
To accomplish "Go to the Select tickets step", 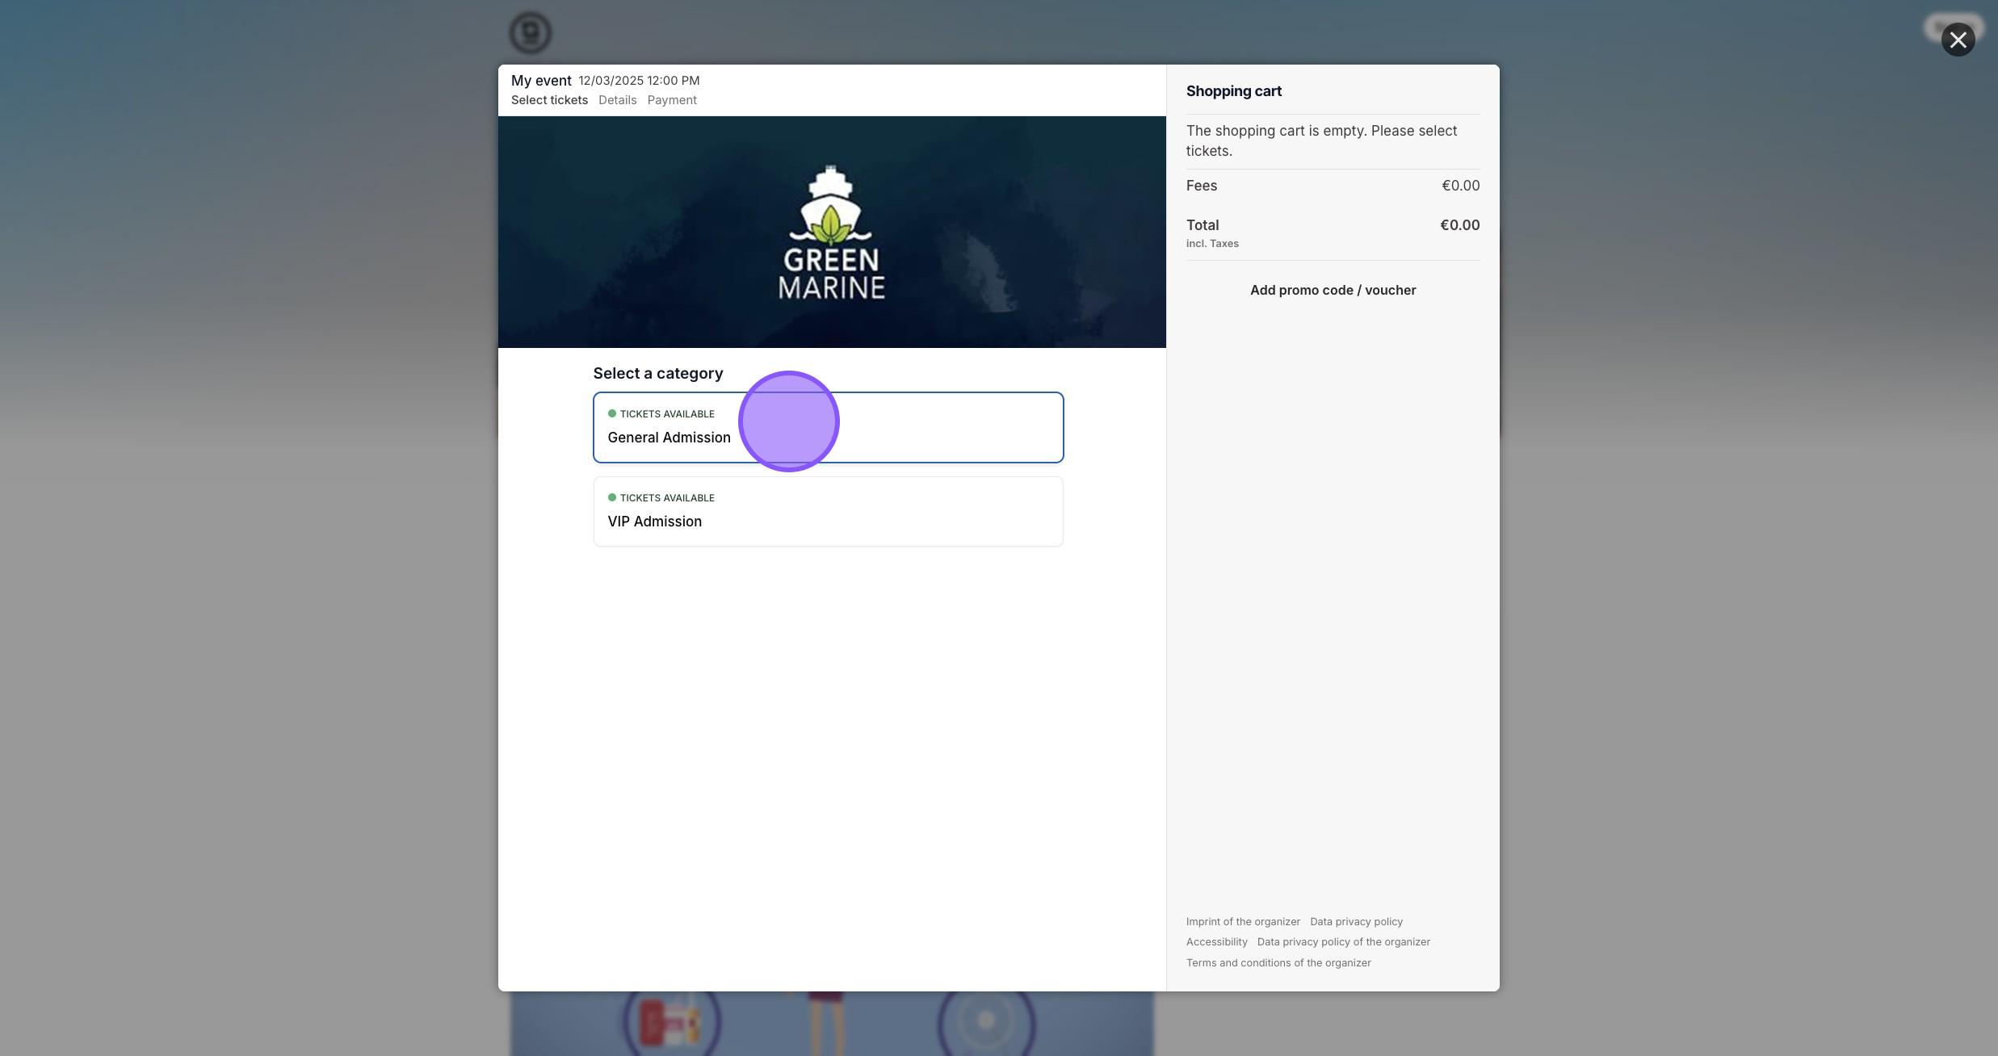I will (x=549, y=100).
